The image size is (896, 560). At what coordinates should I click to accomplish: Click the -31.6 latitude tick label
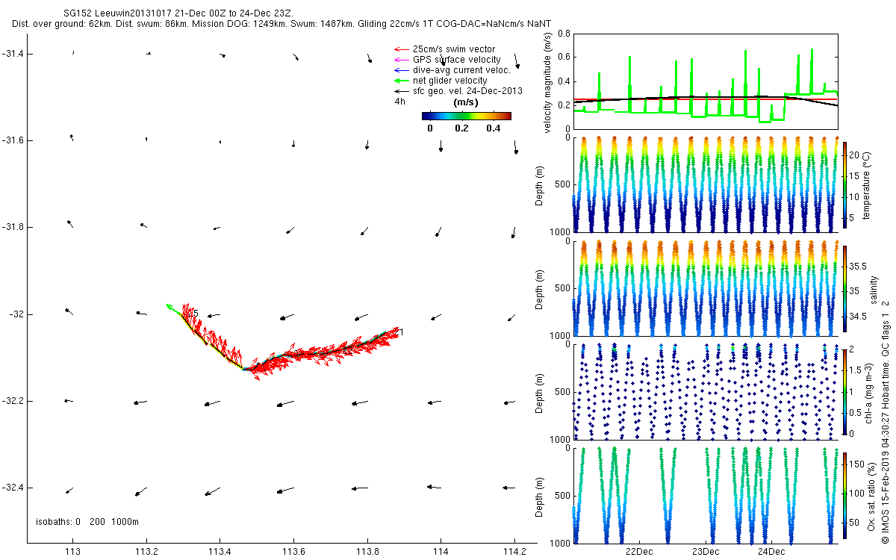point(13,140)
